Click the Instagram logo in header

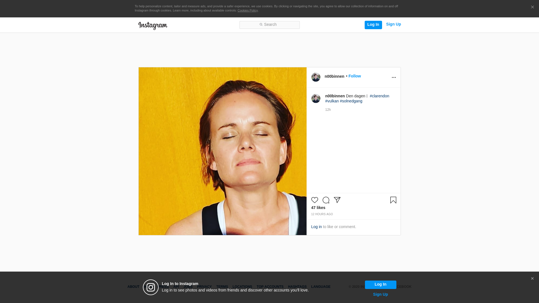pos(153,26)
